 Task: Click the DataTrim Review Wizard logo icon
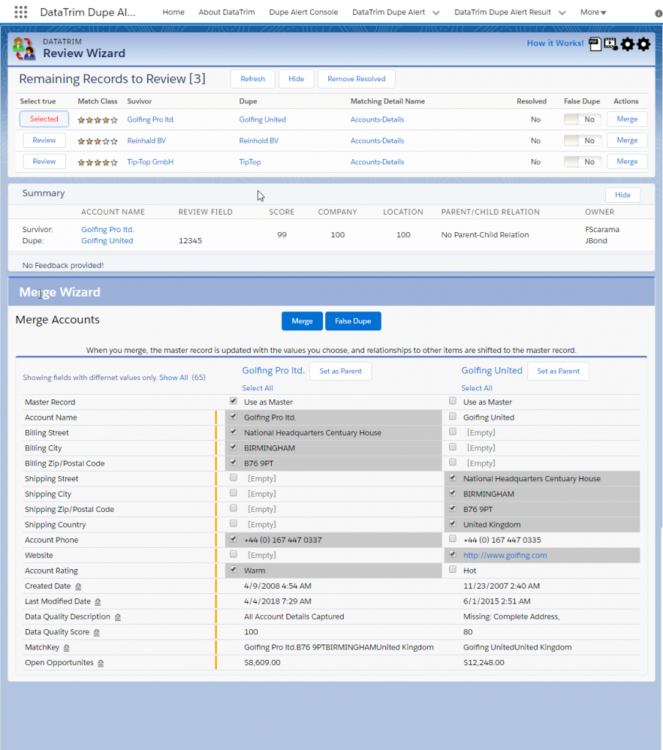point(23,48)
